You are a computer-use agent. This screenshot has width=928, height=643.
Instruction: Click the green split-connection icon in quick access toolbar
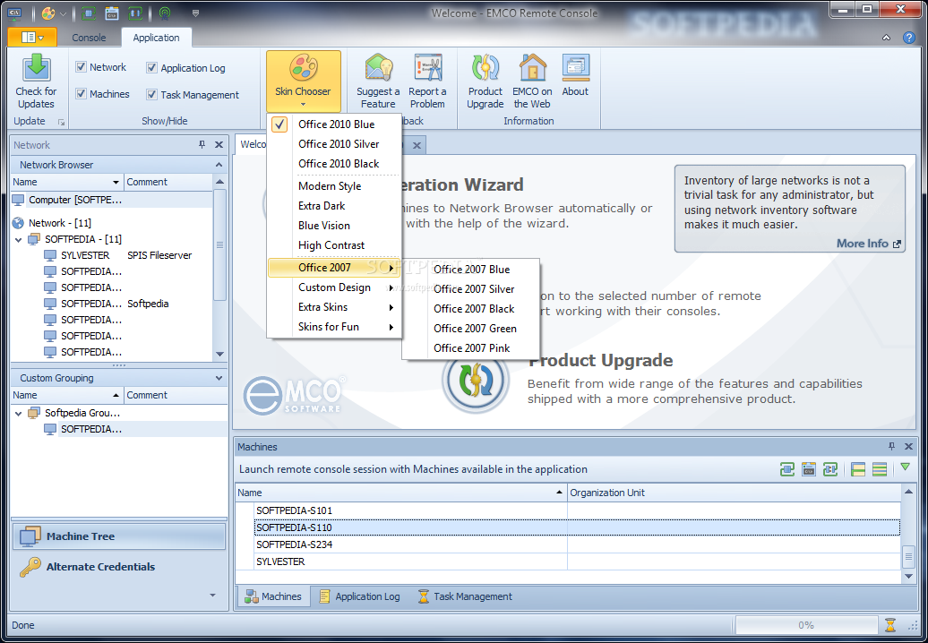pos(135,13)
